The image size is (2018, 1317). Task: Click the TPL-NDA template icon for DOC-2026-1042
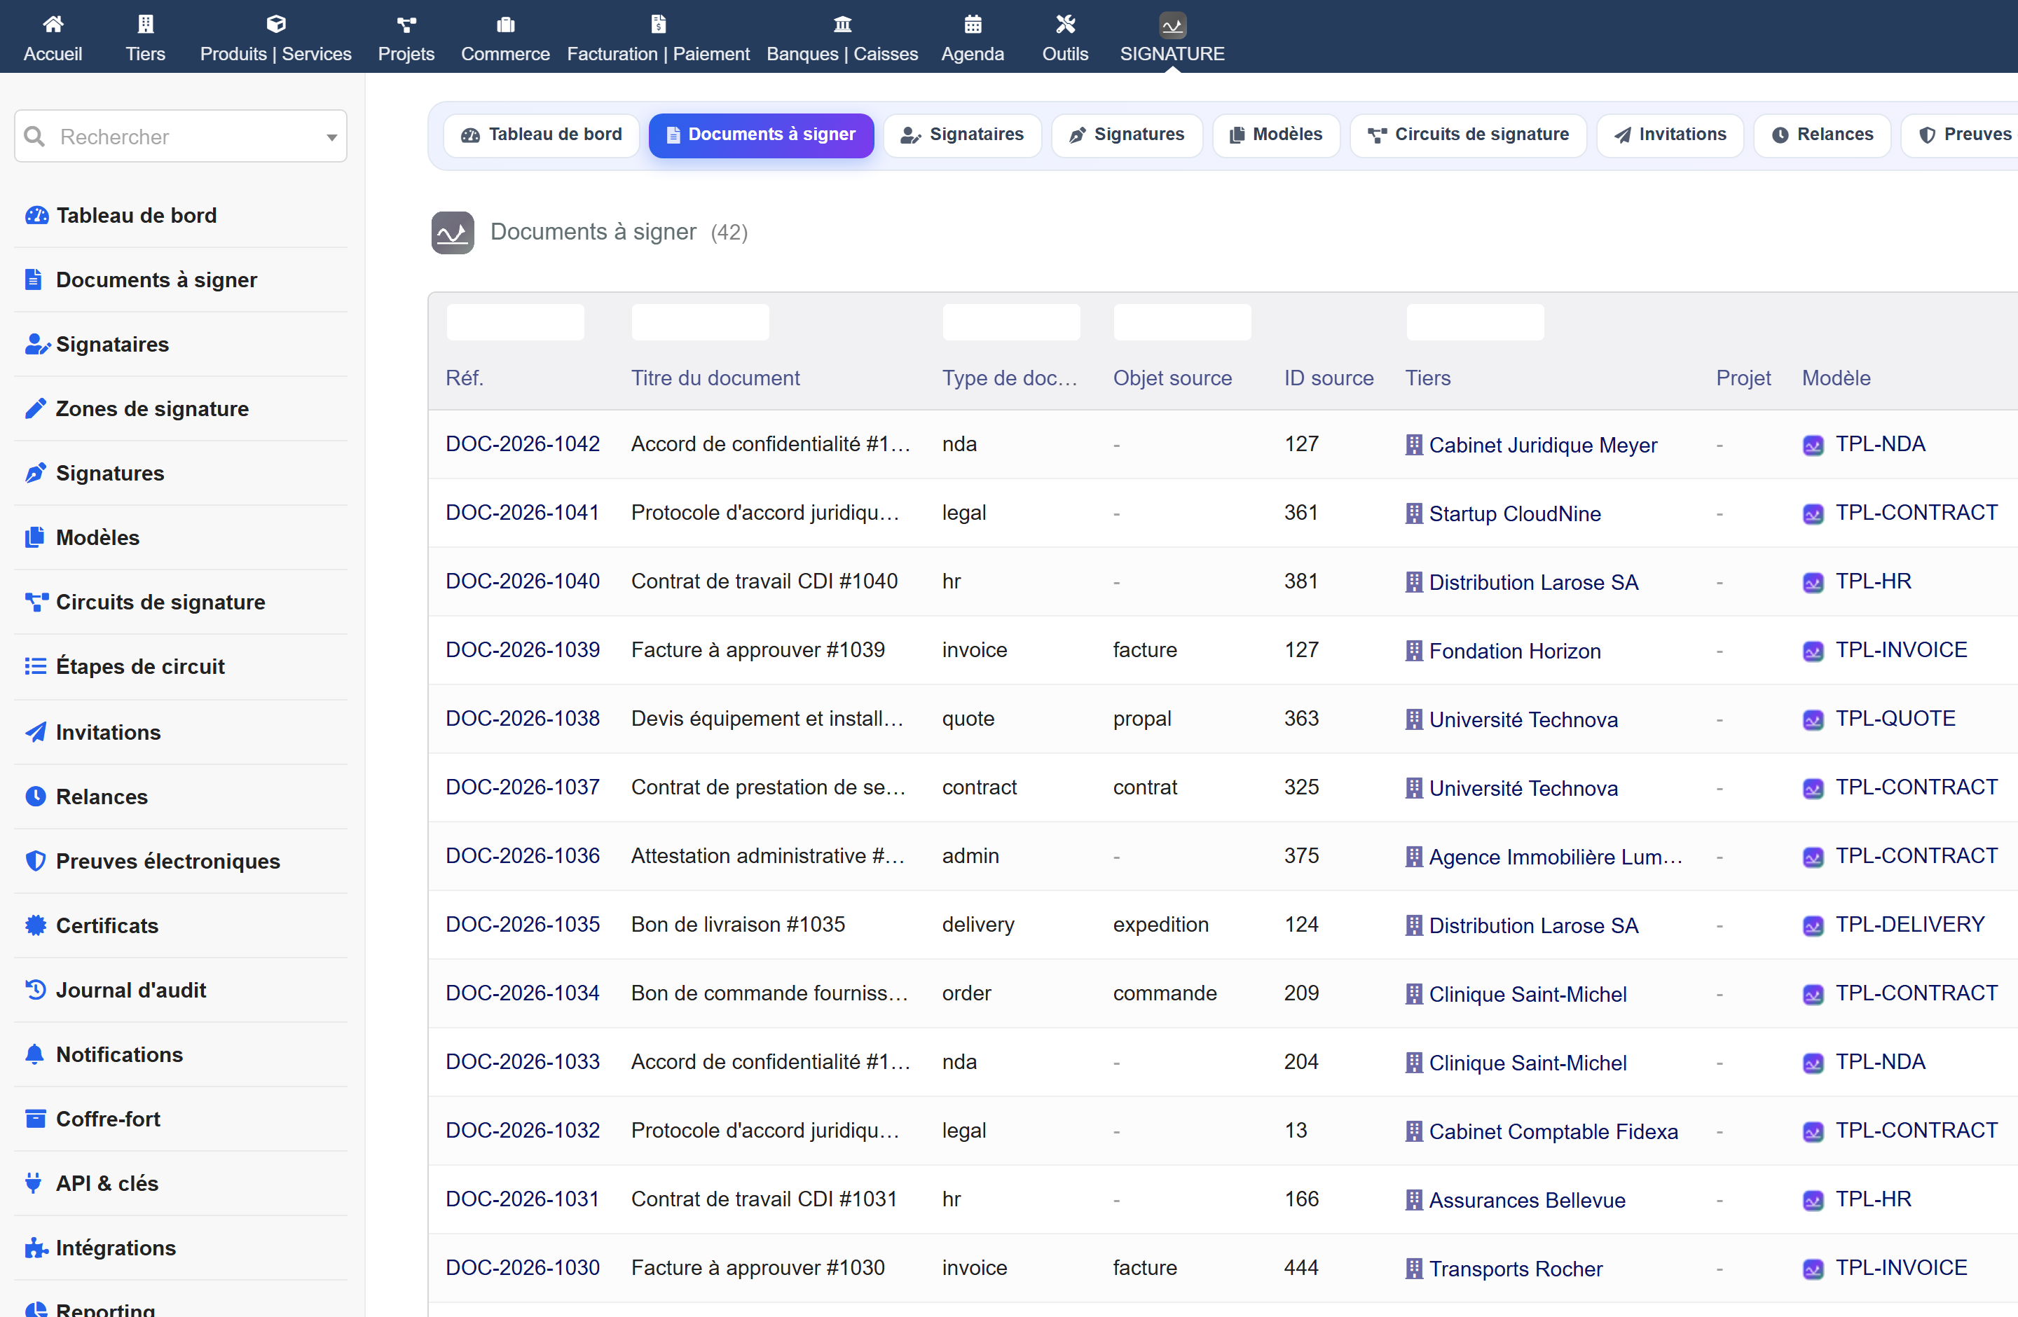tap(1813, 445)
